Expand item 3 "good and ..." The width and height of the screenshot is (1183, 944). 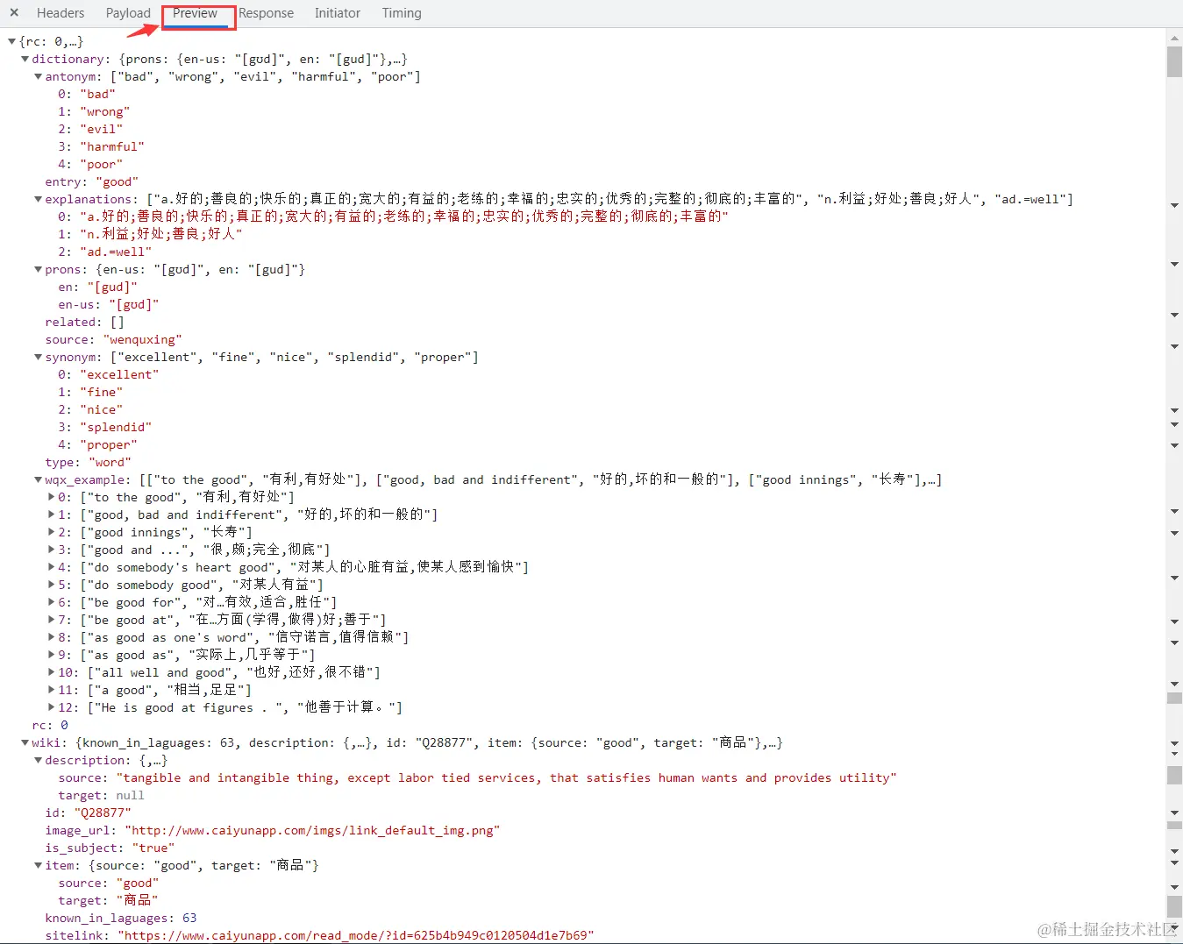(x=52, y=550)
